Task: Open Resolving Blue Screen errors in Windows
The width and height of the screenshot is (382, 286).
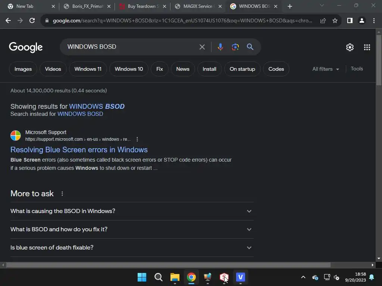Action: [79, 150]
